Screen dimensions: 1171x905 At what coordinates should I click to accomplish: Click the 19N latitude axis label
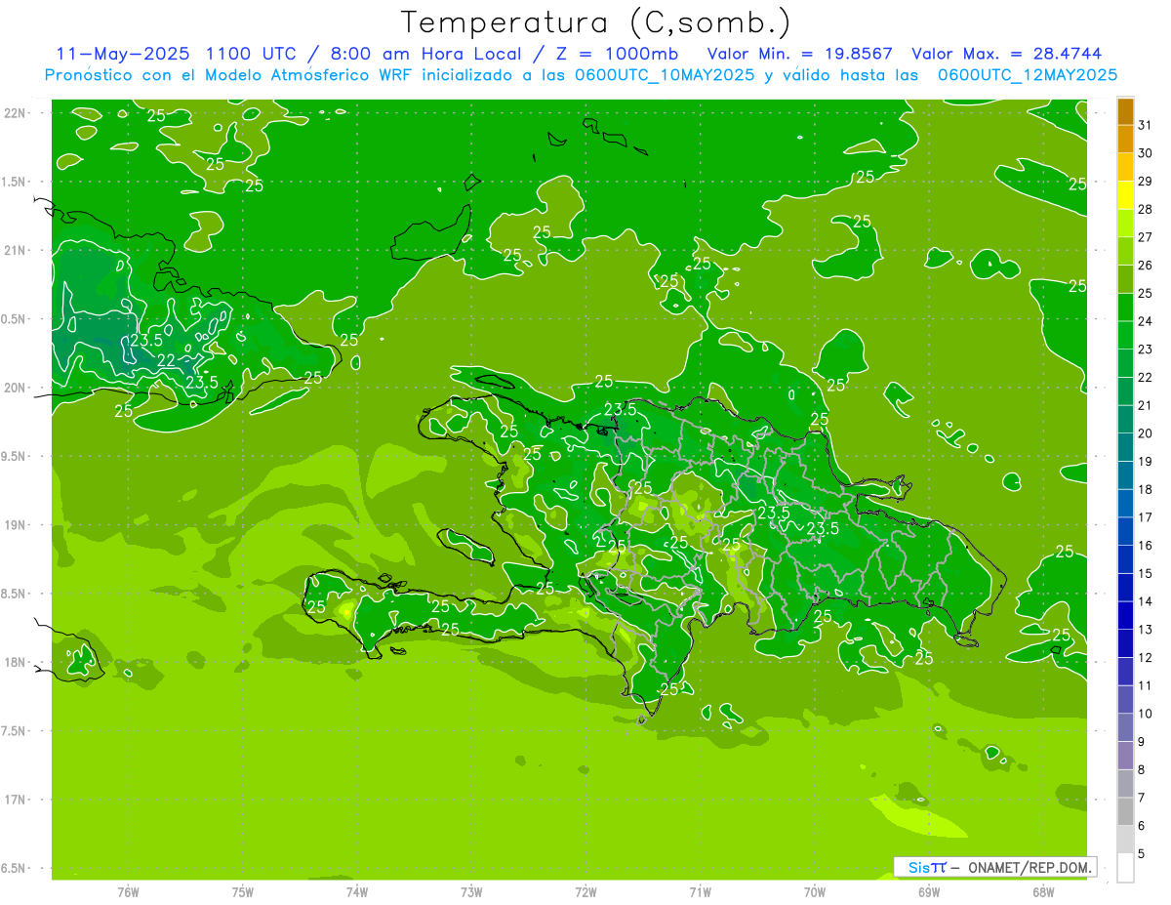15,524
